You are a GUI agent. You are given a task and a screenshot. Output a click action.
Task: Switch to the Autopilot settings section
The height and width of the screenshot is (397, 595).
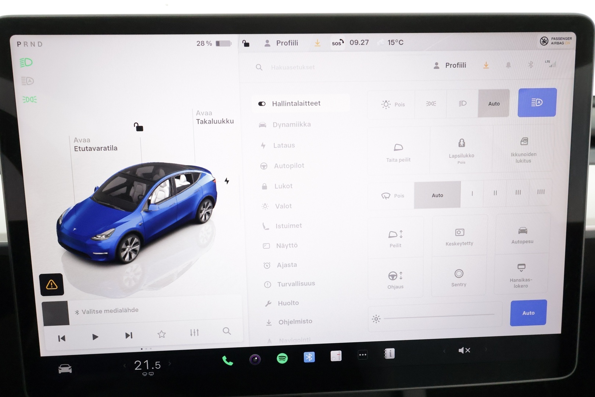click(x=289, y=166)
